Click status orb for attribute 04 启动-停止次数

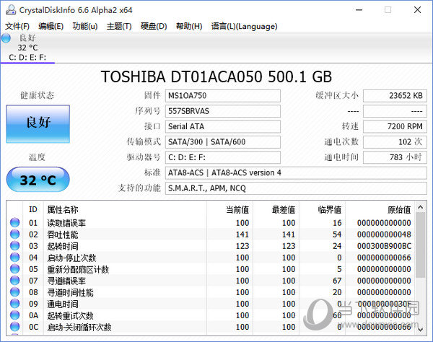click(x=14, y=258)
